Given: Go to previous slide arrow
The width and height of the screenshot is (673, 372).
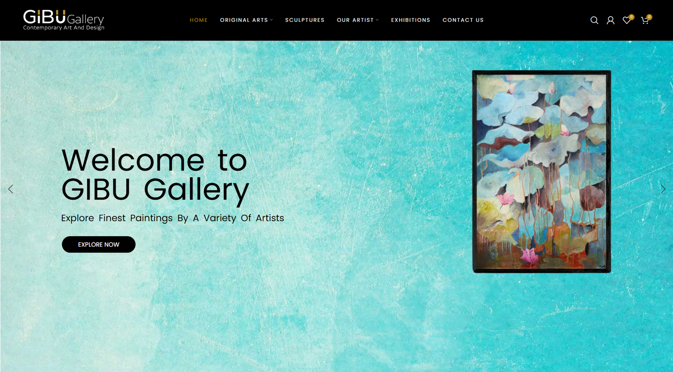Looking at the screenshot, I should coord(11,189).
